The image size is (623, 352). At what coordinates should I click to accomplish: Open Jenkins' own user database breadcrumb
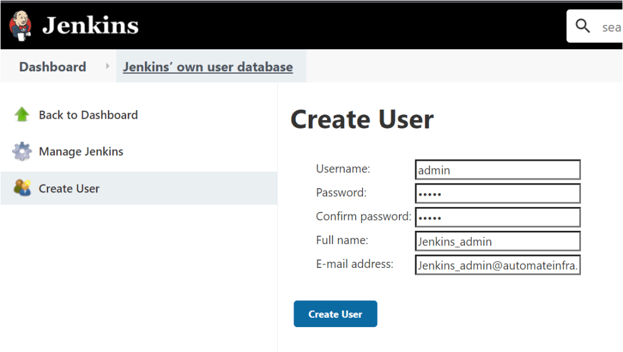pos(208,67)
